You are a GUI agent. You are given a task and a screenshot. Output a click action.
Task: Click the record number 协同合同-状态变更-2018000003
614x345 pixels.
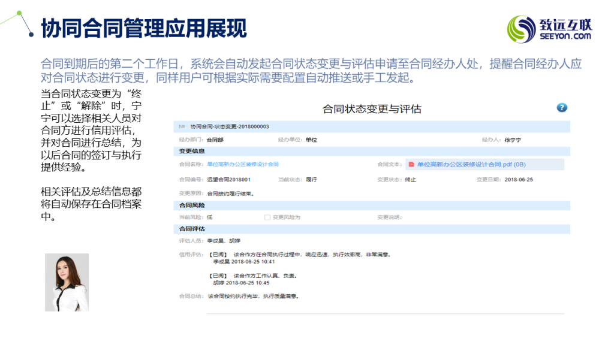coord(230,127)
